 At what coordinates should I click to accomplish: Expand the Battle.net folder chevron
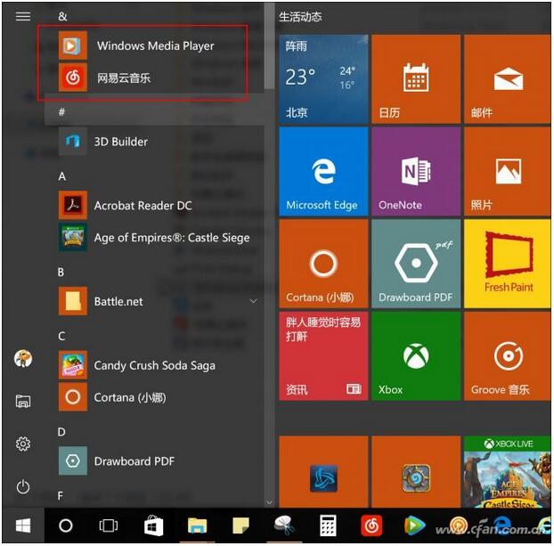[253, 302]
